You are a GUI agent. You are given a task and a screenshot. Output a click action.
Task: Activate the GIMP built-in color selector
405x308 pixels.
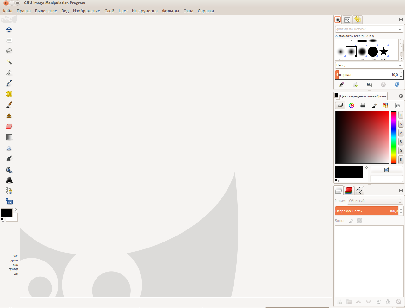coord(340,105)
